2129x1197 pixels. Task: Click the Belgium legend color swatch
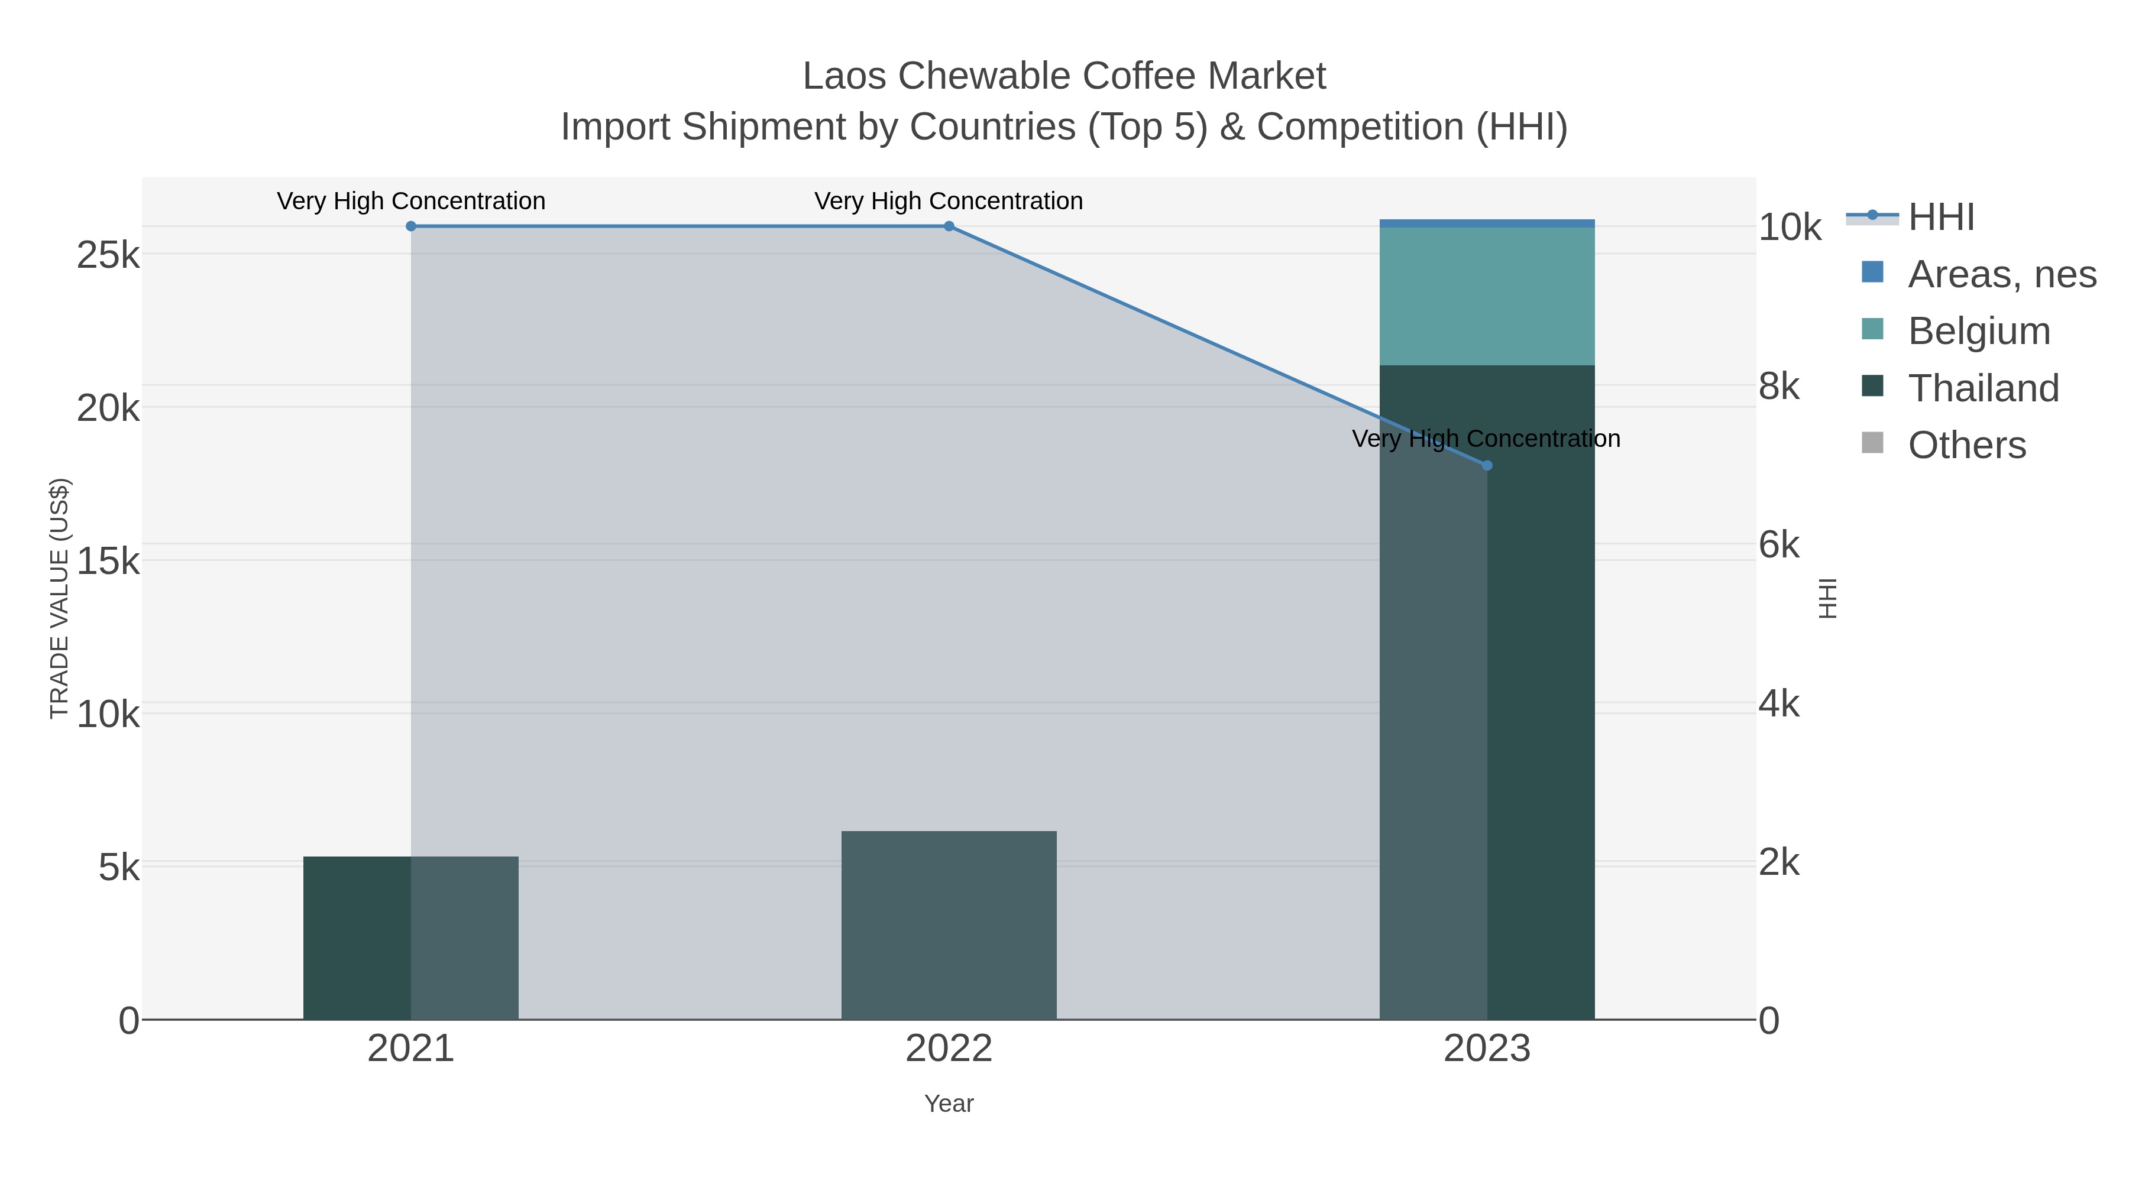tap(1872, 329)
